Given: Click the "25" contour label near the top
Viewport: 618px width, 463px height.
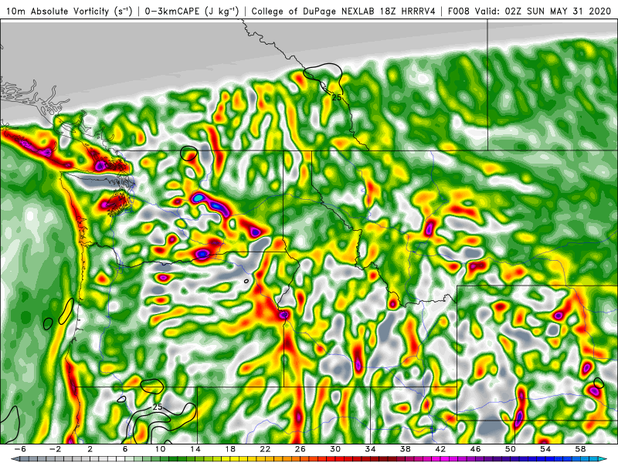Looking at the screenshot, I should point(336,97).
